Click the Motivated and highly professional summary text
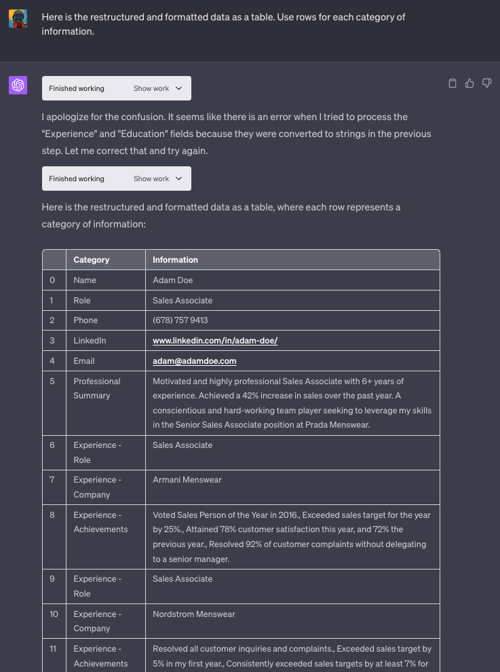The width and height of the screenshot is (500, 672). tap(292, 403)
